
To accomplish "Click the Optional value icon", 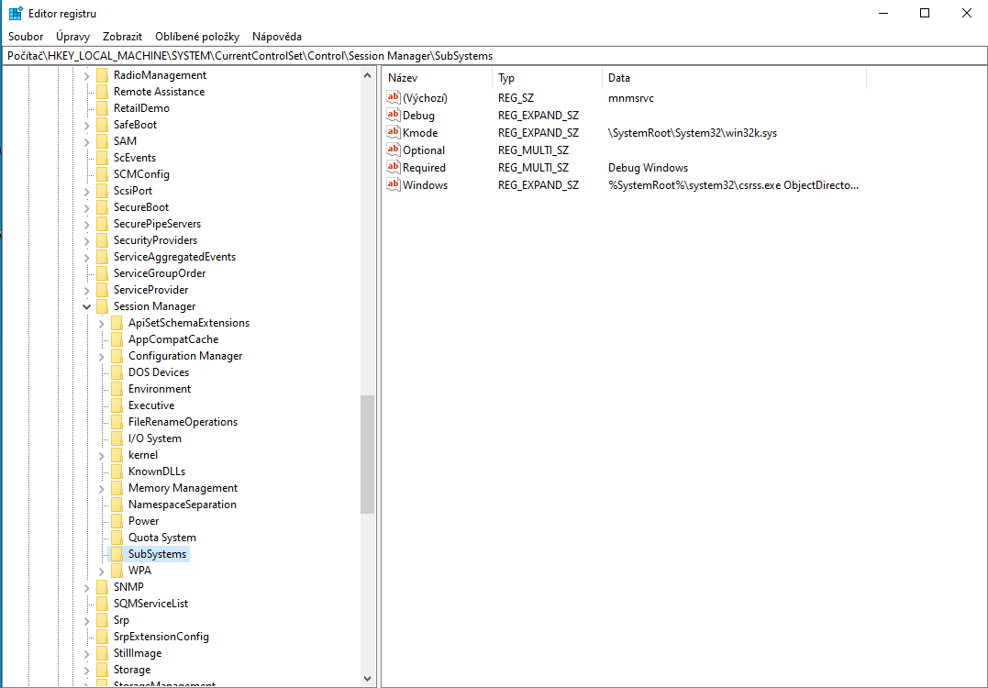I will 394,150.
